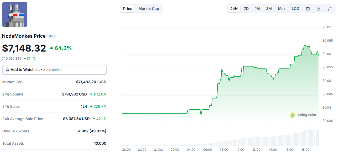Open the calendar date range picker
The image size is (339, 152).
308,9
